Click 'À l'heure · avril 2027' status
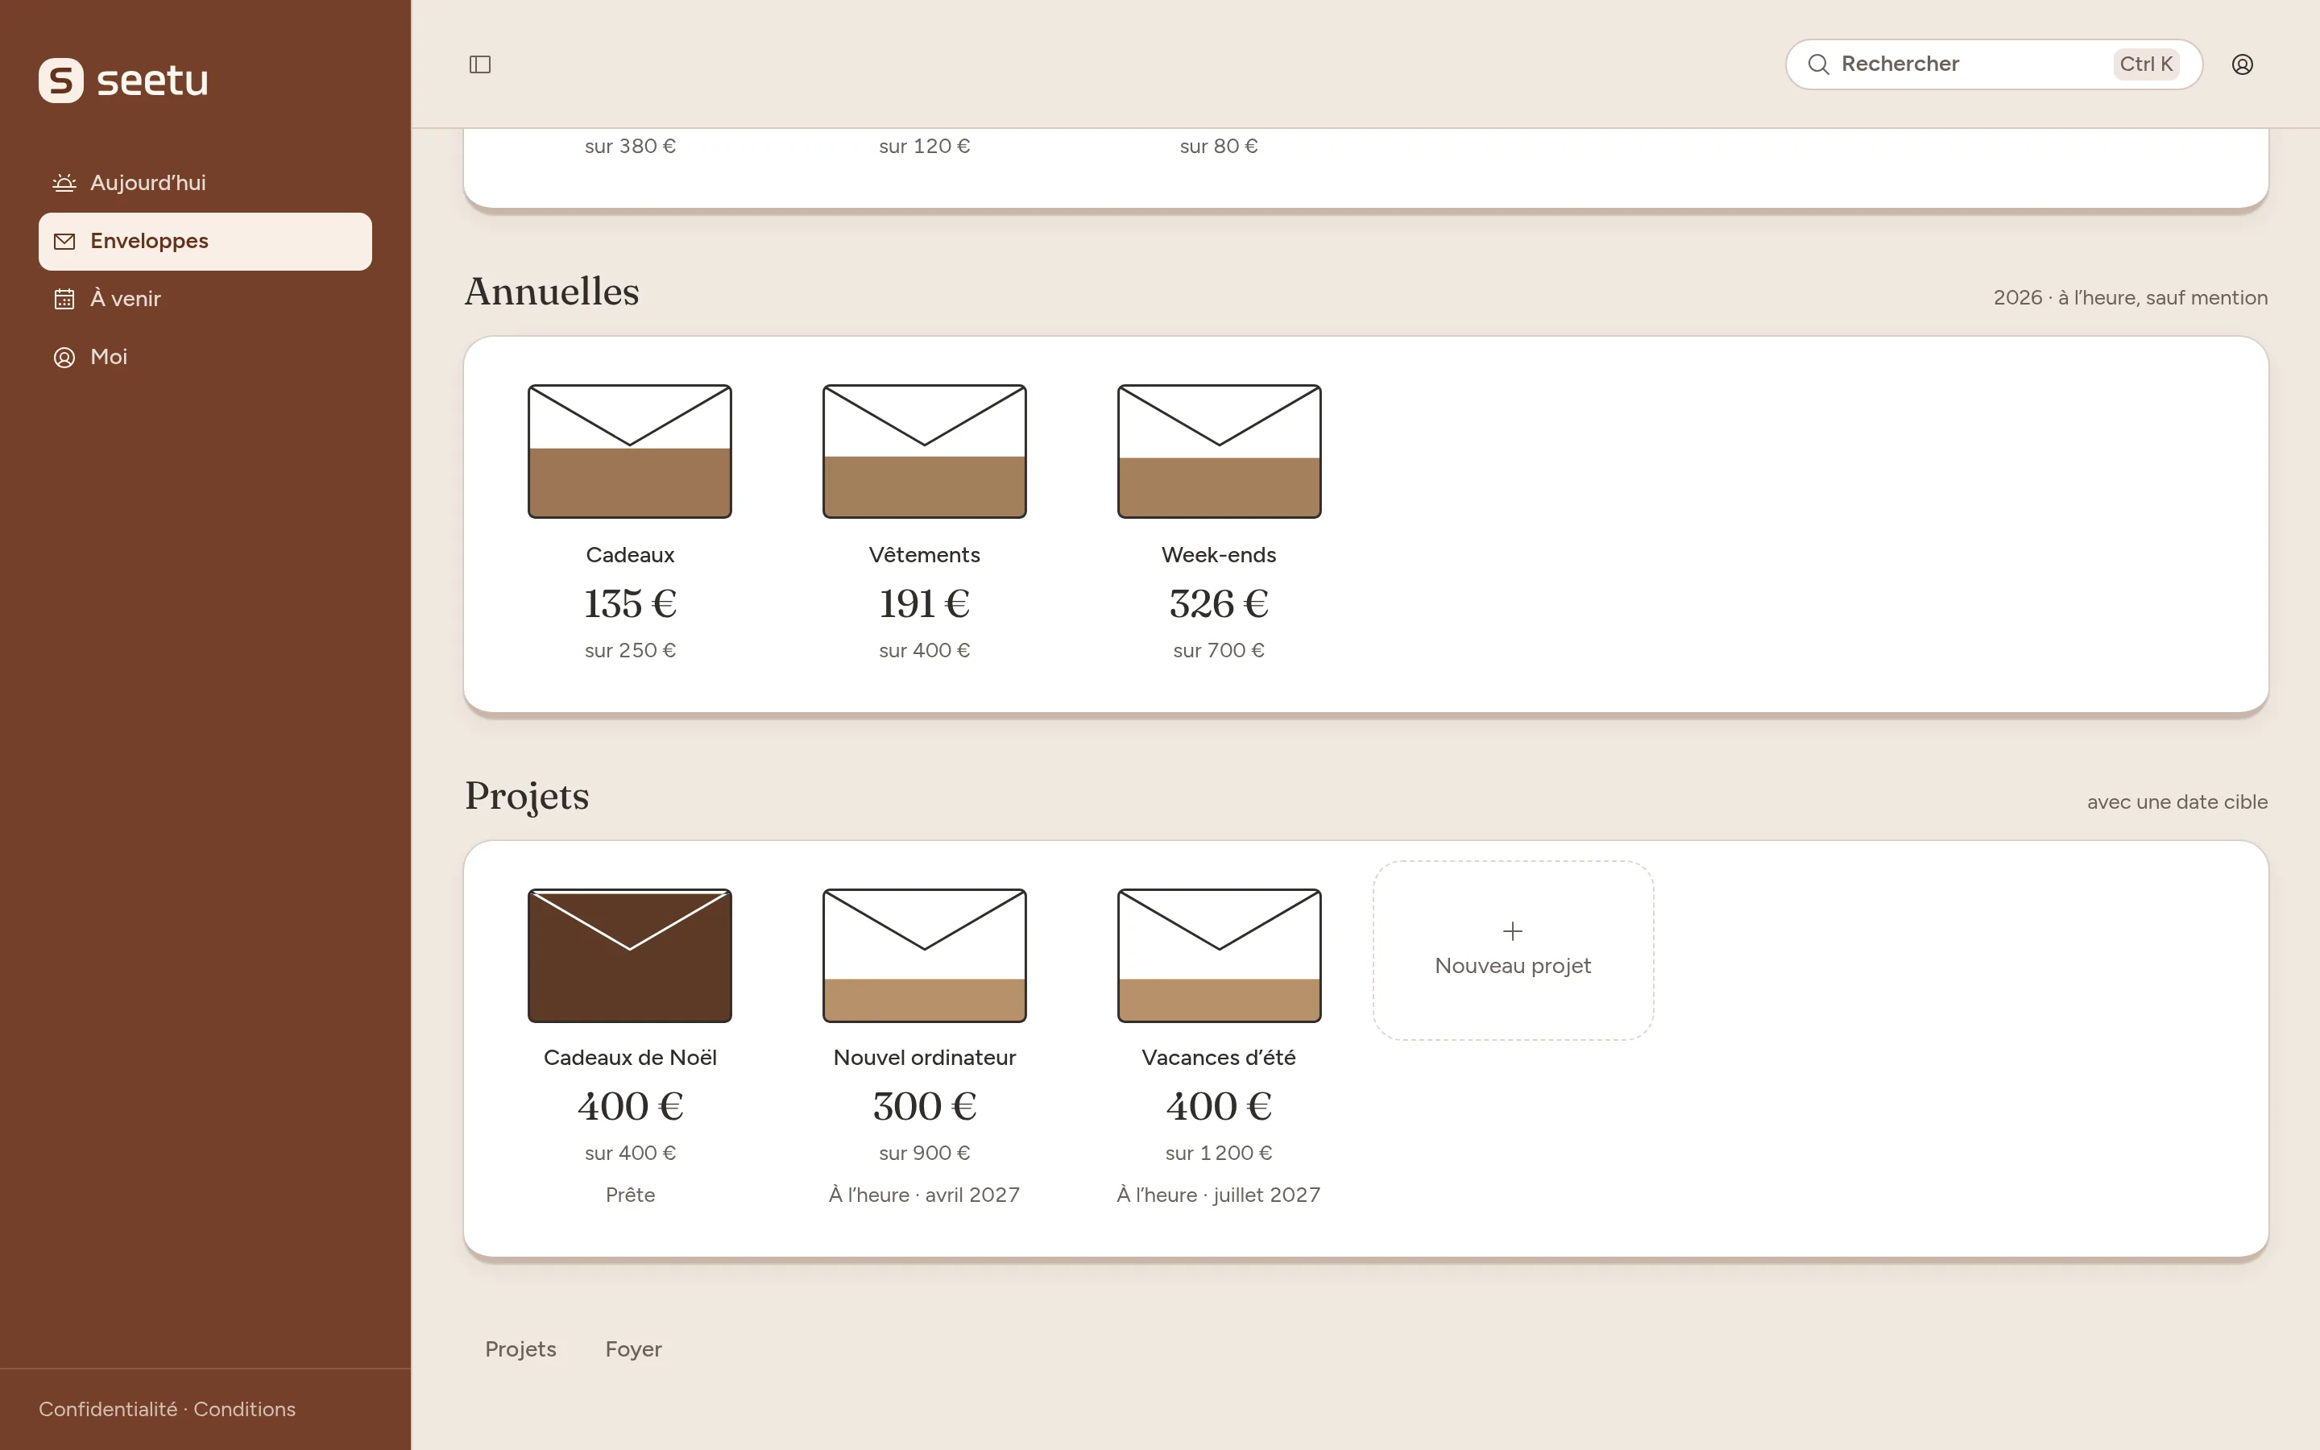 coord(924,1195)
